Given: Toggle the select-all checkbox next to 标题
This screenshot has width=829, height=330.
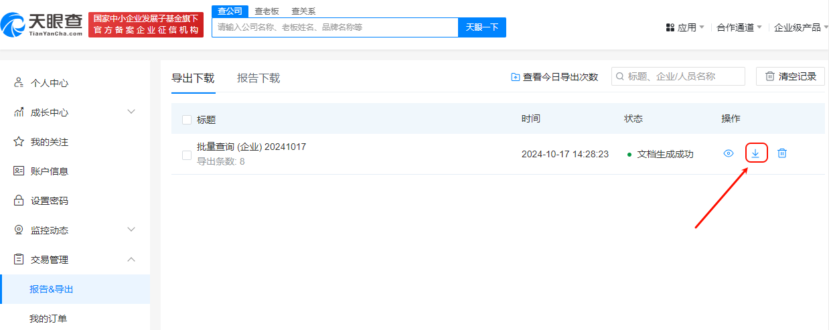Looking at the screenshot, I should pyautogui.click(x=187, y=120).
